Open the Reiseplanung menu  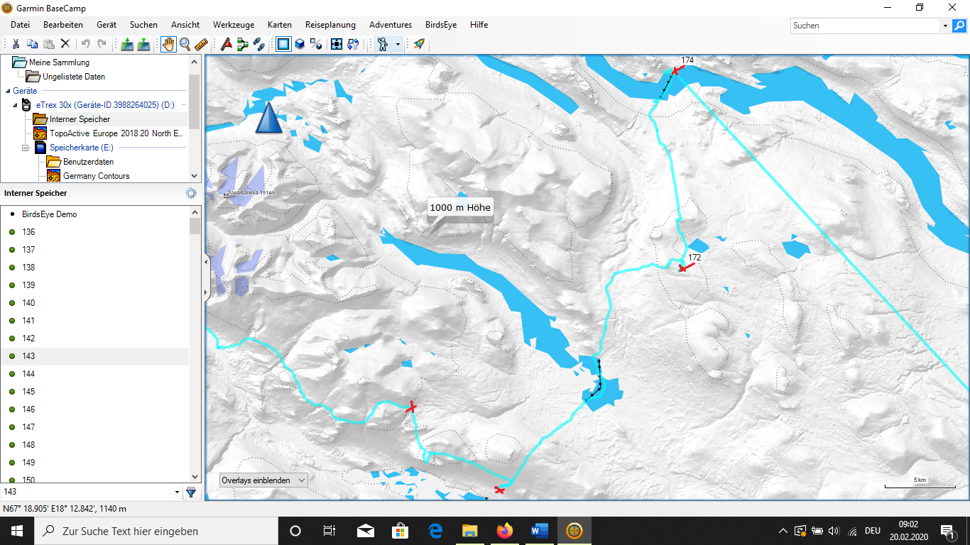(x=330, y=25)
